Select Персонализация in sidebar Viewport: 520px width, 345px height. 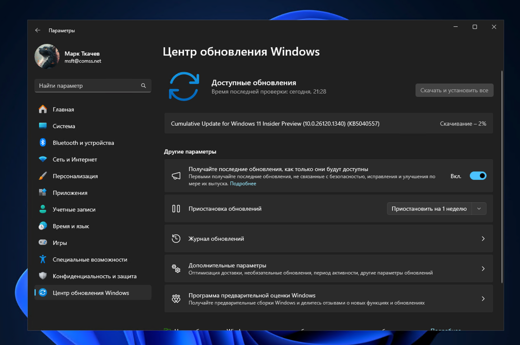[x=93, y=176]
